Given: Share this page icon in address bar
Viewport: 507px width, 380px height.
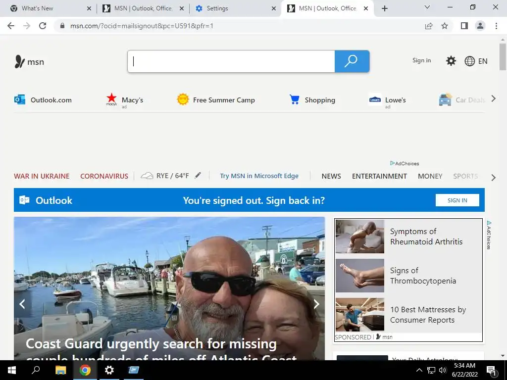Looking at the screenshot, I should pos(429,26).
